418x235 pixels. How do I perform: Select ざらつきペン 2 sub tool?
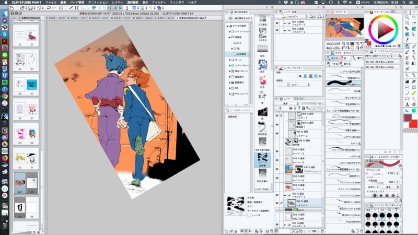tap(344, 98)
